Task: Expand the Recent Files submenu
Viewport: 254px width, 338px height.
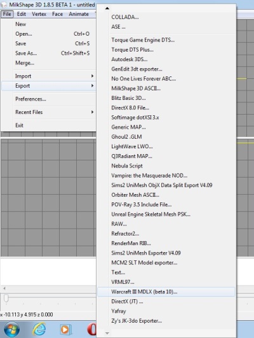Action: pyautogui.click(x=49, y=112)
